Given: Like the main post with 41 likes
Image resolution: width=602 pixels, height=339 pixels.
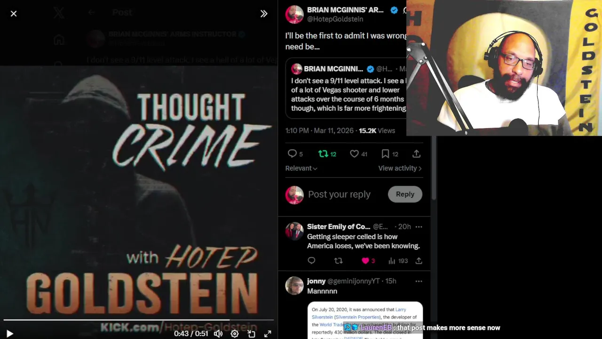Looking at the screenshot, I should pyautogui.click(x=358, y=153).
